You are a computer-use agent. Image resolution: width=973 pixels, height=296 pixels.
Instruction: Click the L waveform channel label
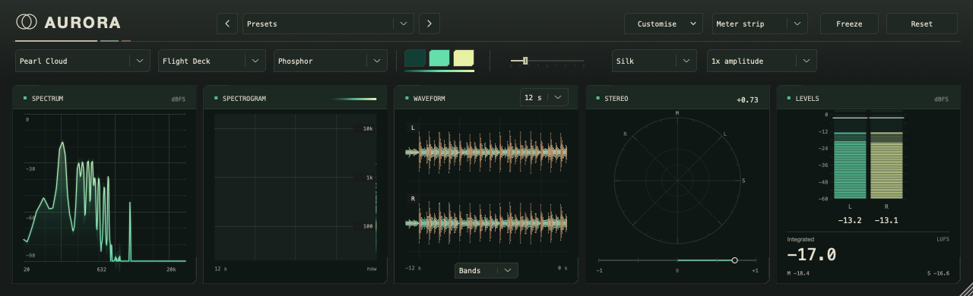(x=413, y=128)
